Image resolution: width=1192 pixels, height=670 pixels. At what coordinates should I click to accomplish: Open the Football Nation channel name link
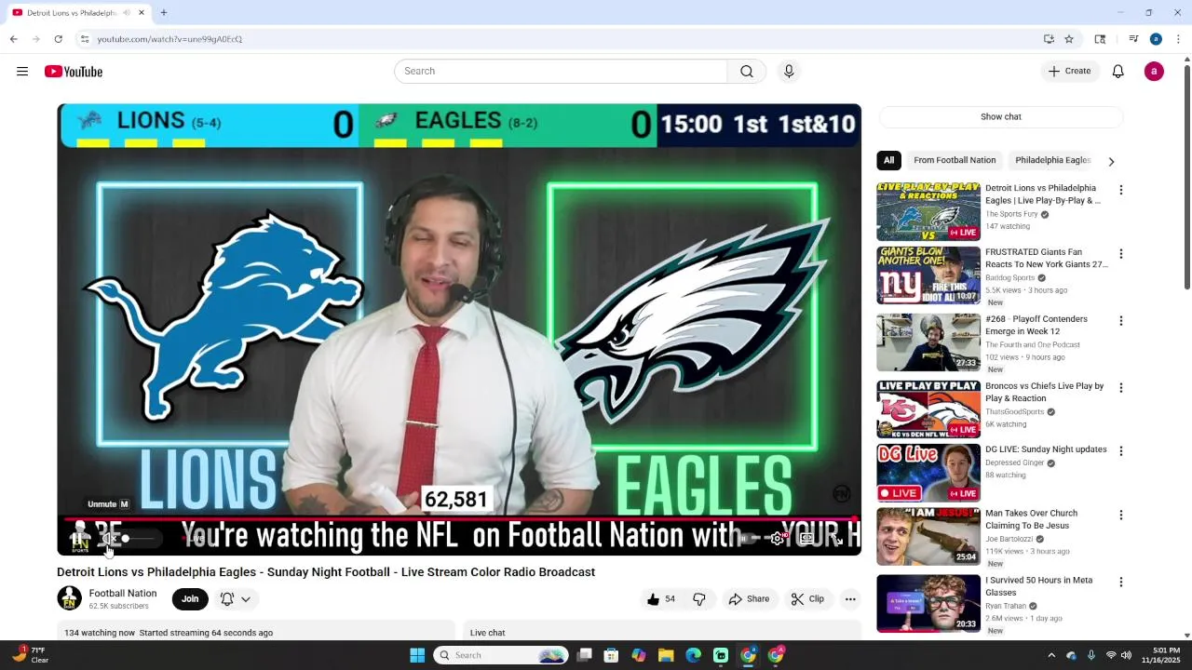tap(123, 594)
